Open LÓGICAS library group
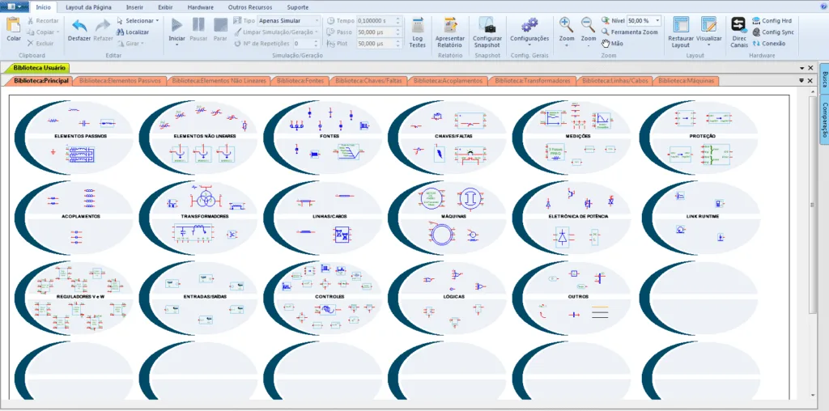The width and height of the screenshot is (829, 411). [446, 298]
